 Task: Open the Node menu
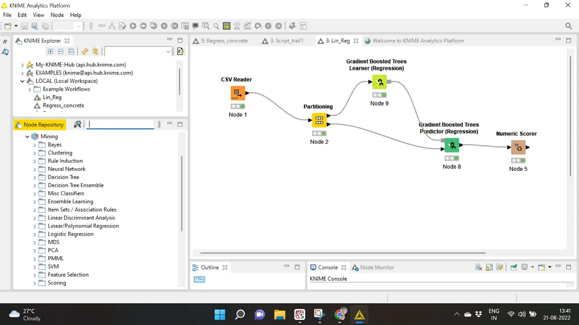(x=57, y=15)
